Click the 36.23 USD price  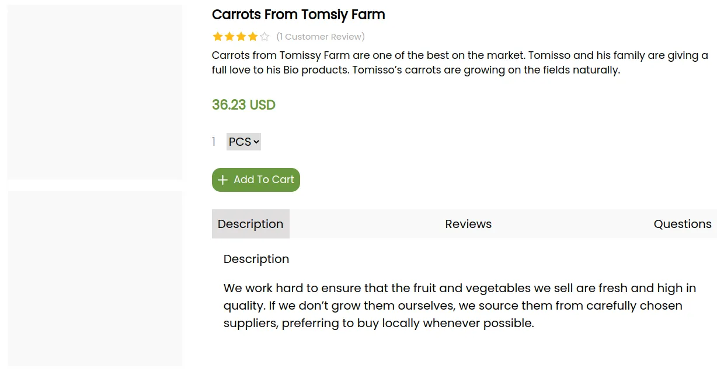click(x=243, y=105)
